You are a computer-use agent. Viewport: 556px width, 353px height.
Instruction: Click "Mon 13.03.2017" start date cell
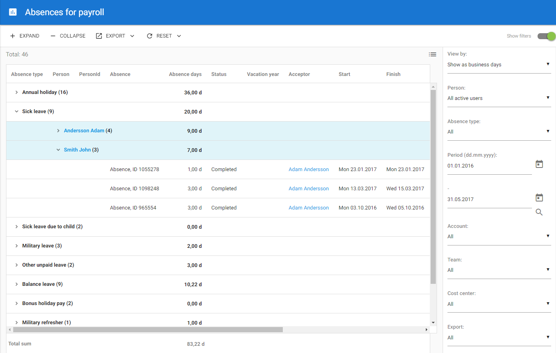pos(358,189)
